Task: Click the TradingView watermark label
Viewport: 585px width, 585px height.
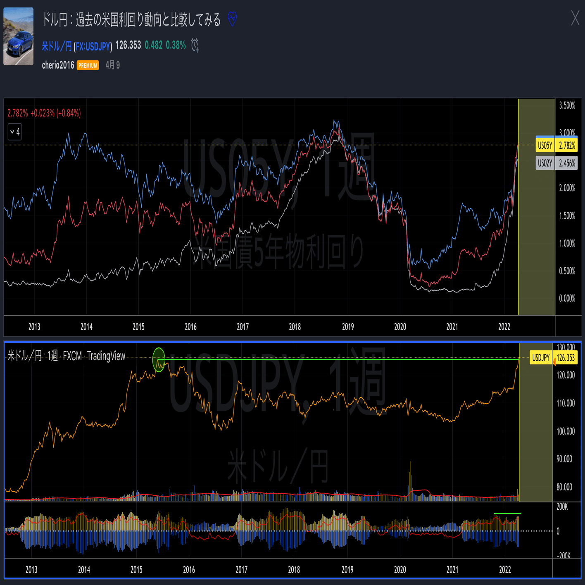Action: (x=107, y=356)
